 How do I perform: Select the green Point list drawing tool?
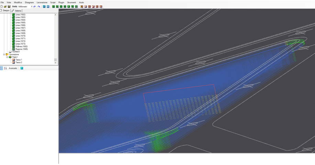tap(61, 7)
